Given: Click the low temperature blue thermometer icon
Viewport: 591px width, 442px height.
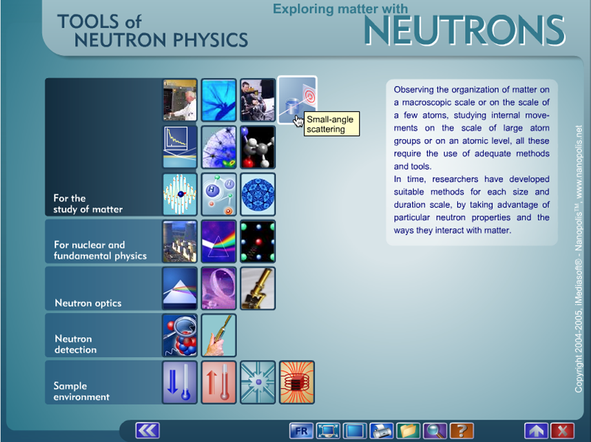Looking at the screenshot, I should [180, 382].
